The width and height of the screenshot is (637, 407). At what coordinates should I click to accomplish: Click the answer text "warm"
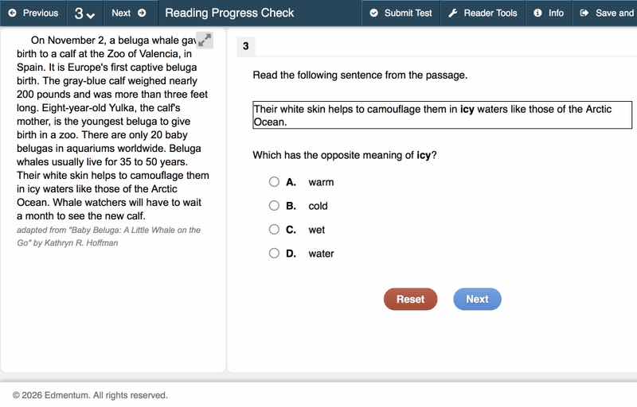pos(321,182)
